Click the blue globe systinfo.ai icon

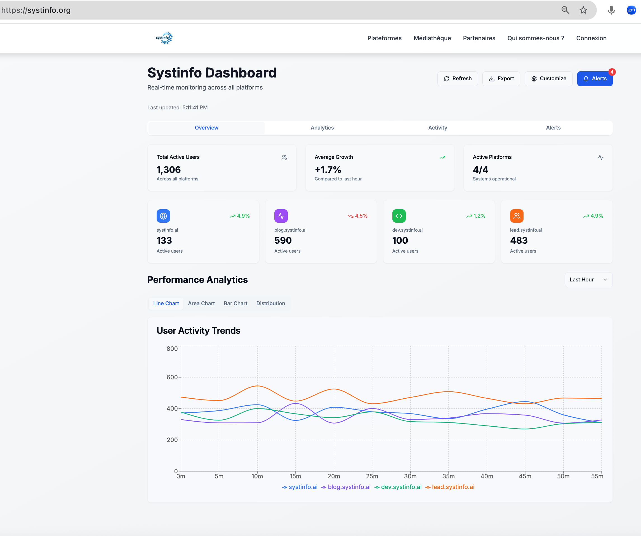pos(163,216)
